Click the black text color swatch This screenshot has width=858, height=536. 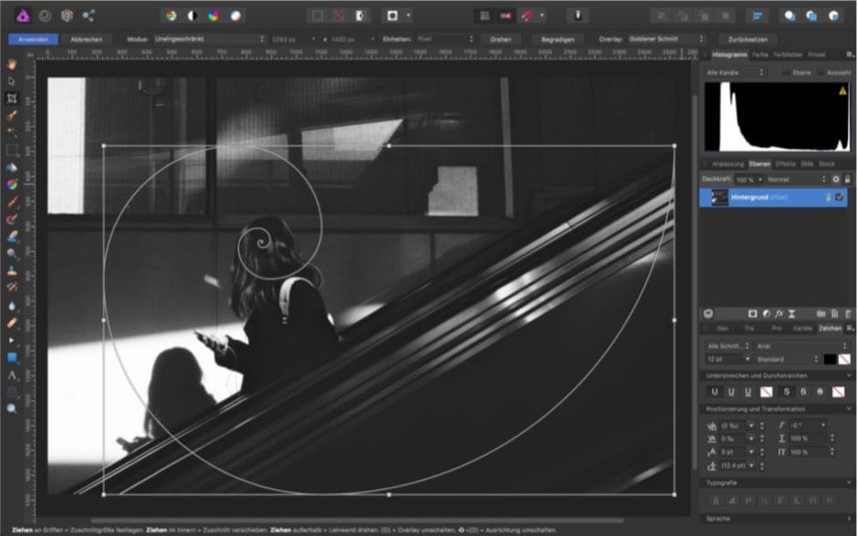(x=830, y=359)
